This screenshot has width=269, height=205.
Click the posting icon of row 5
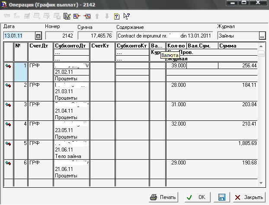8,143
